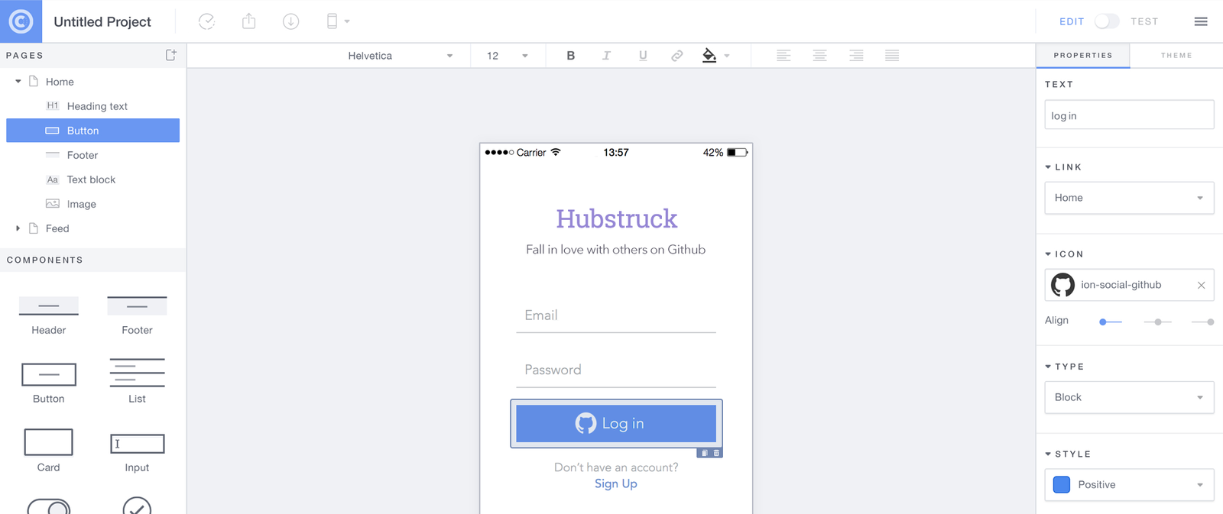The height and width of the screenshot is (514, 1223).
Task: Collapse the Home page tree
Action: tap(18, 81)
